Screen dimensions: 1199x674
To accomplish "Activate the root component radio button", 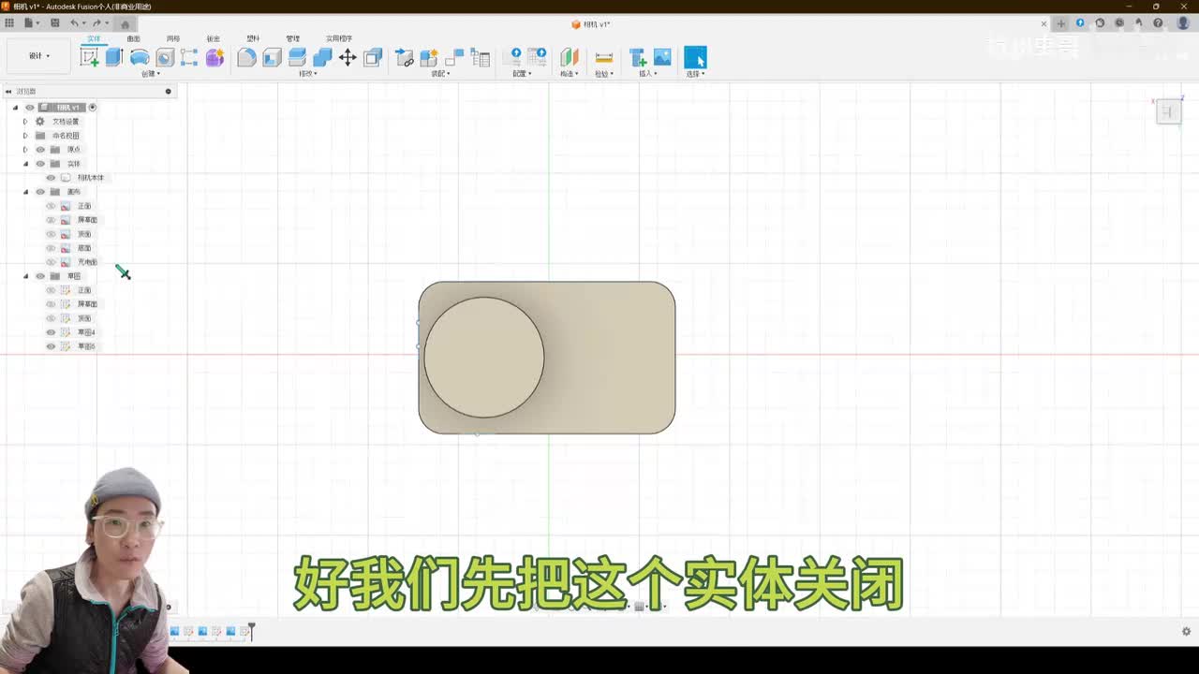I will tap(93, 108).
